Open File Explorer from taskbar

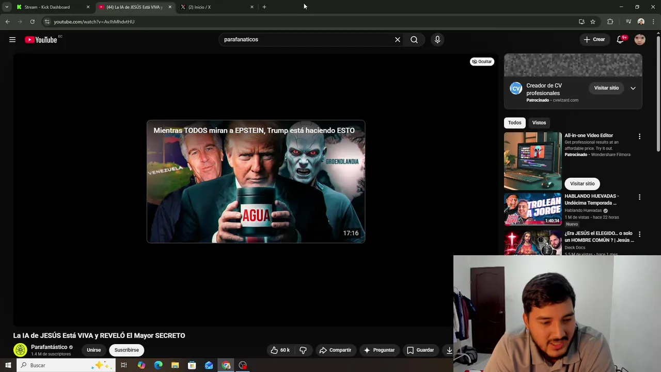pos(175,365)
